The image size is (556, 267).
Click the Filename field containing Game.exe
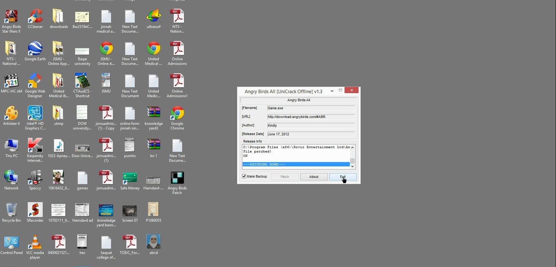tap(311, 108)
